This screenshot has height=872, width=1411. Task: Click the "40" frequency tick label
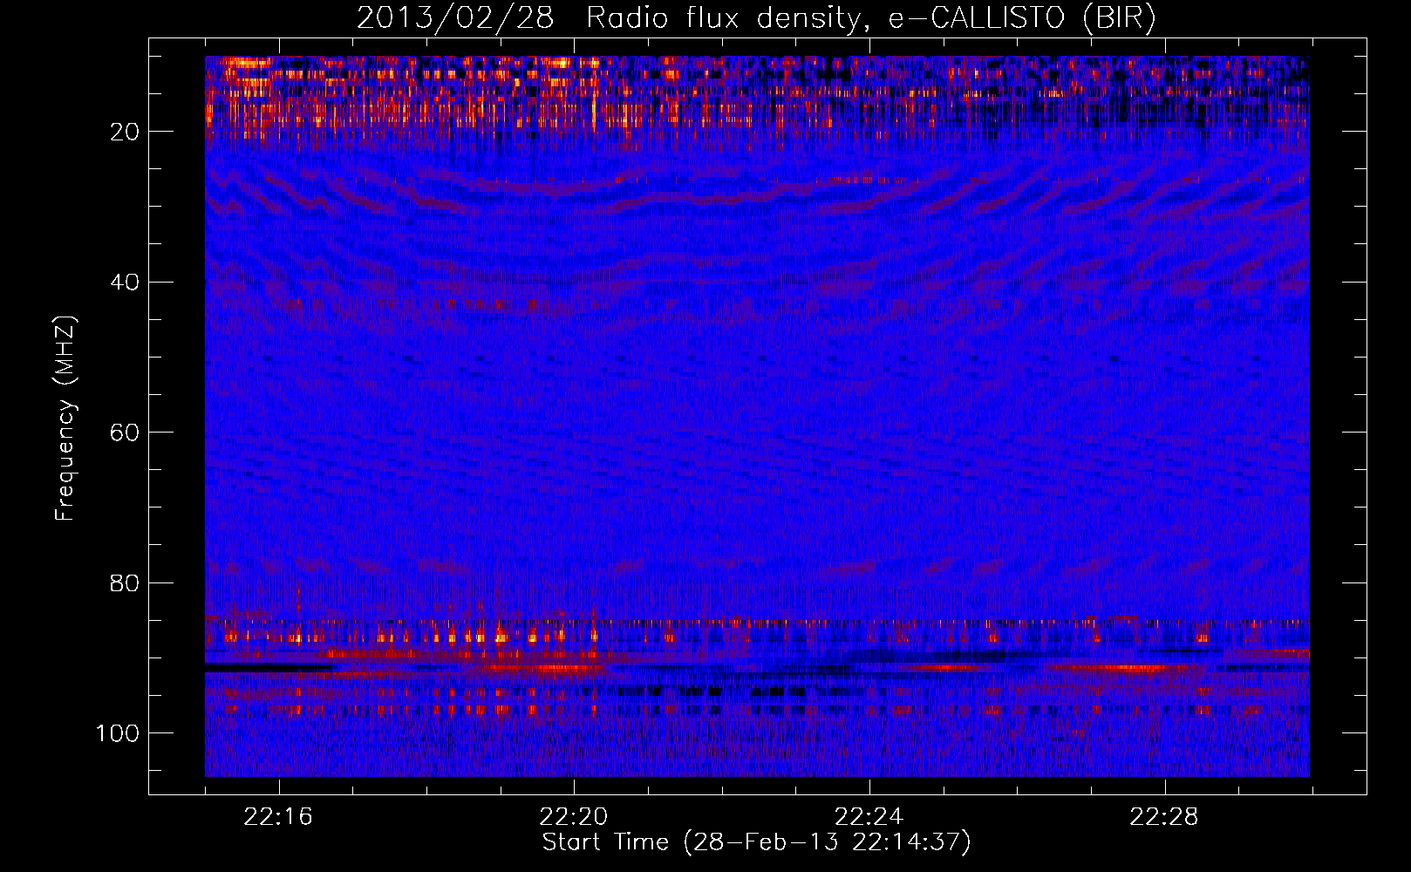click(x=125, y=283)
